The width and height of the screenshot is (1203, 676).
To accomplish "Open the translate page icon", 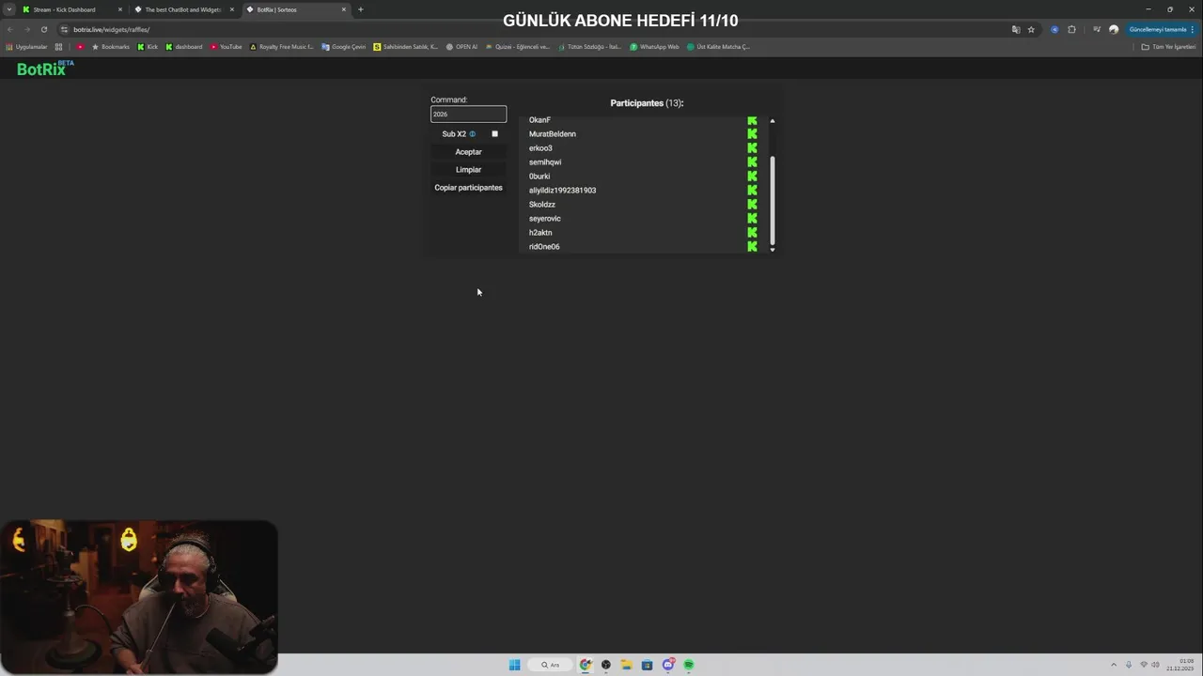I will [1016, 29].
